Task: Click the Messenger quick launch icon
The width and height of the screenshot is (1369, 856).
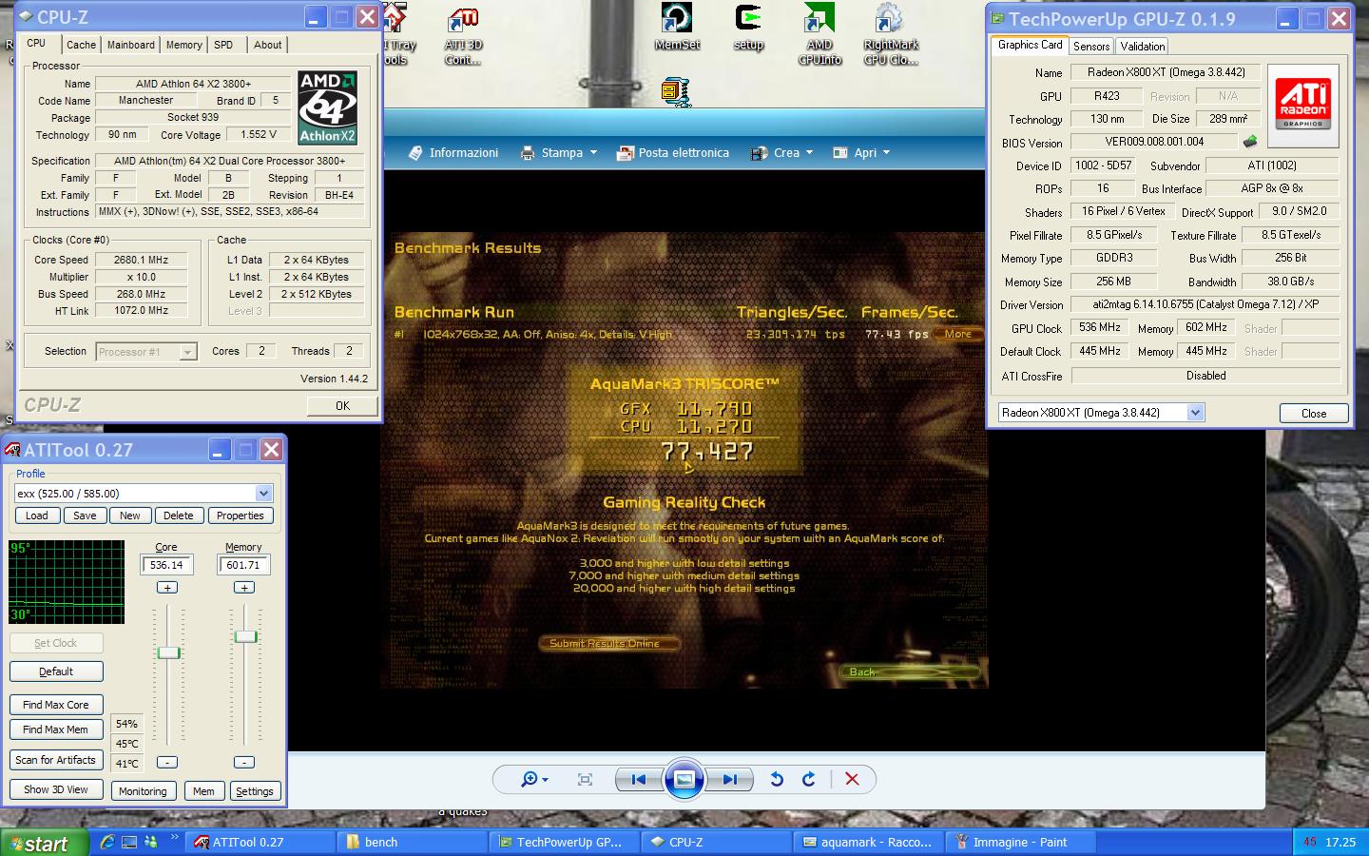Action: 150,842
